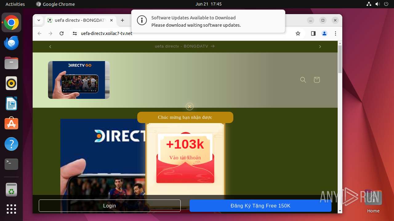The width and height of the screenshot is (394, 221).
Task: Open Google Chrome from the dock
Action: pyautogui.click(x=11, y=22)
